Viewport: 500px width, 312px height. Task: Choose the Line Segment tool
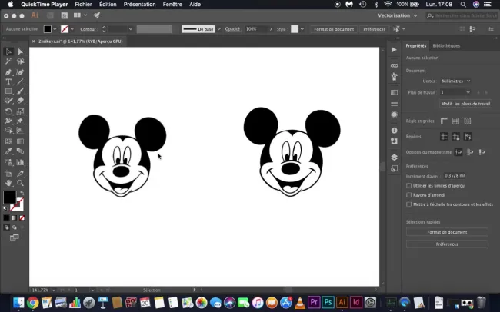(x=21, y=82)
